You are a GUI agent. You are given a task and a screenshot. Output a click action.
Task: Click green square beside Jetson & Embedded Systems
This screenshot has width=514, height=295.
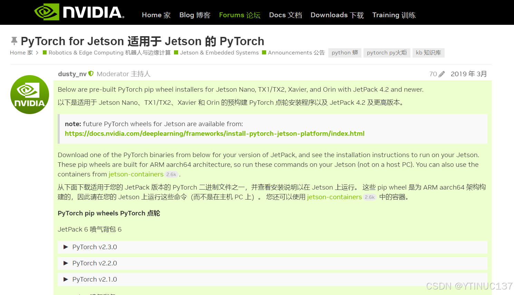(x=176, y=52)
